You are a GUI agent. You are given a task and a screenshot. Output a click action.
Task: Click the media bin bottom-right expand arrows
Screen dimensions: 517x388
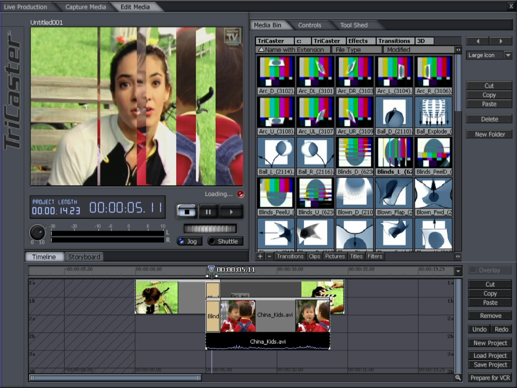[458, 256]
